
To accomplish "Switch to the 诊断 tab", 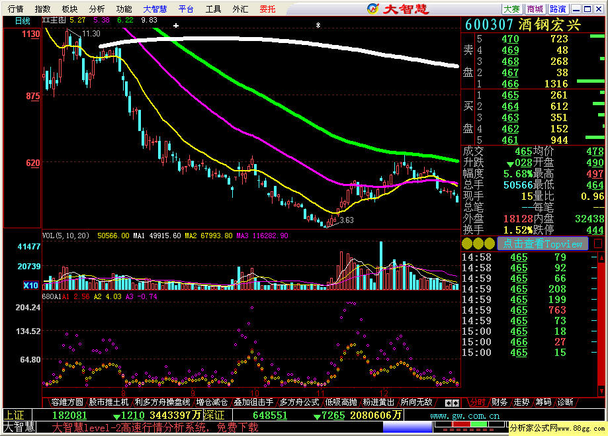I will [x=566, y=402].
